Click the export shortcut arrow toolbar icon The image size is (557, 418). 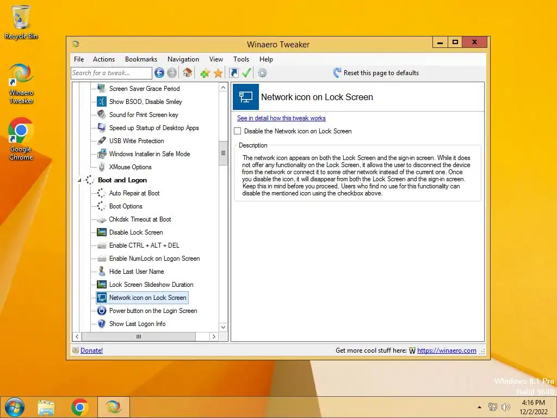click(234, 73)
